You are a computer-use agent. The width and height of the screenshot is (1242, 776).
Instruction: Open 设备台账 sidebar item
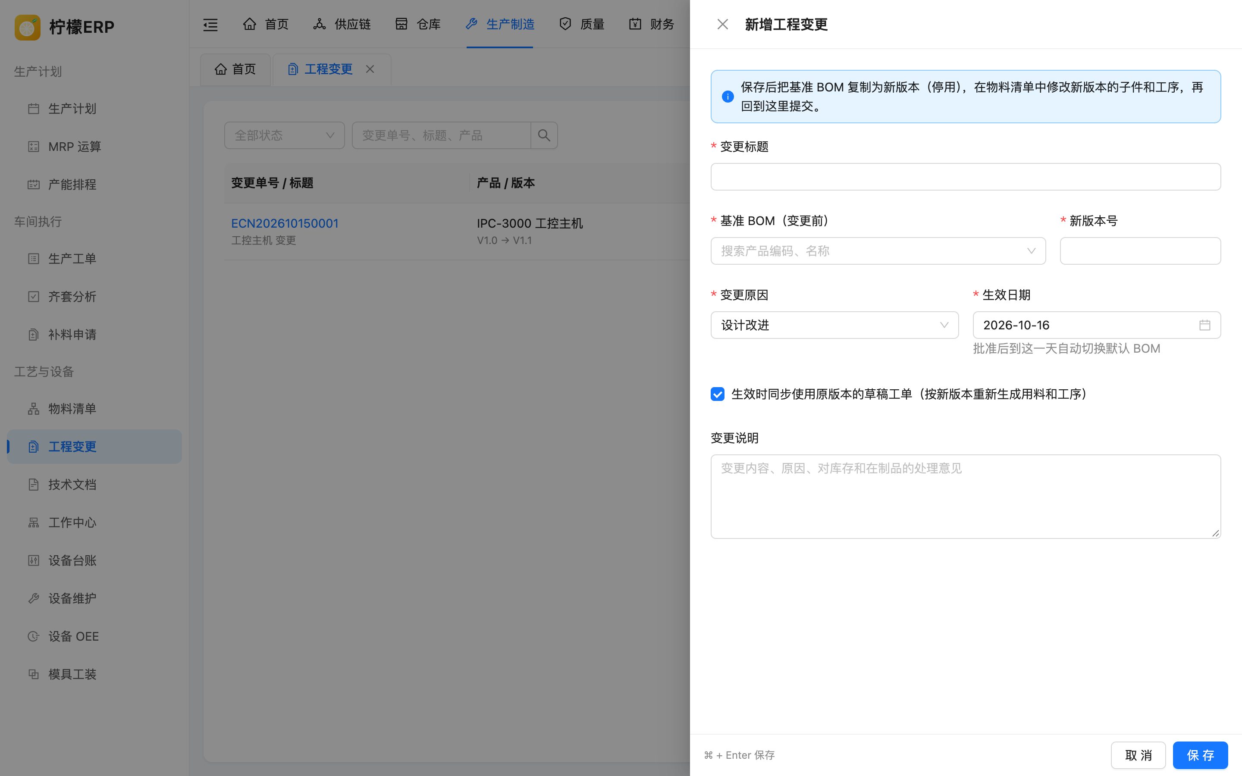tap(94, 560)
